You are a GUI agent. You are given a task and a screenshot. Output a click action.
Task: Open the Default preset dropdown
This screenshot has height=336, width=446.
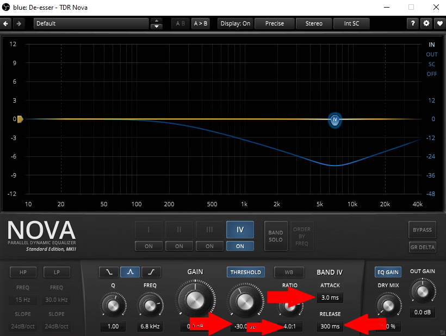click(91, 23)
